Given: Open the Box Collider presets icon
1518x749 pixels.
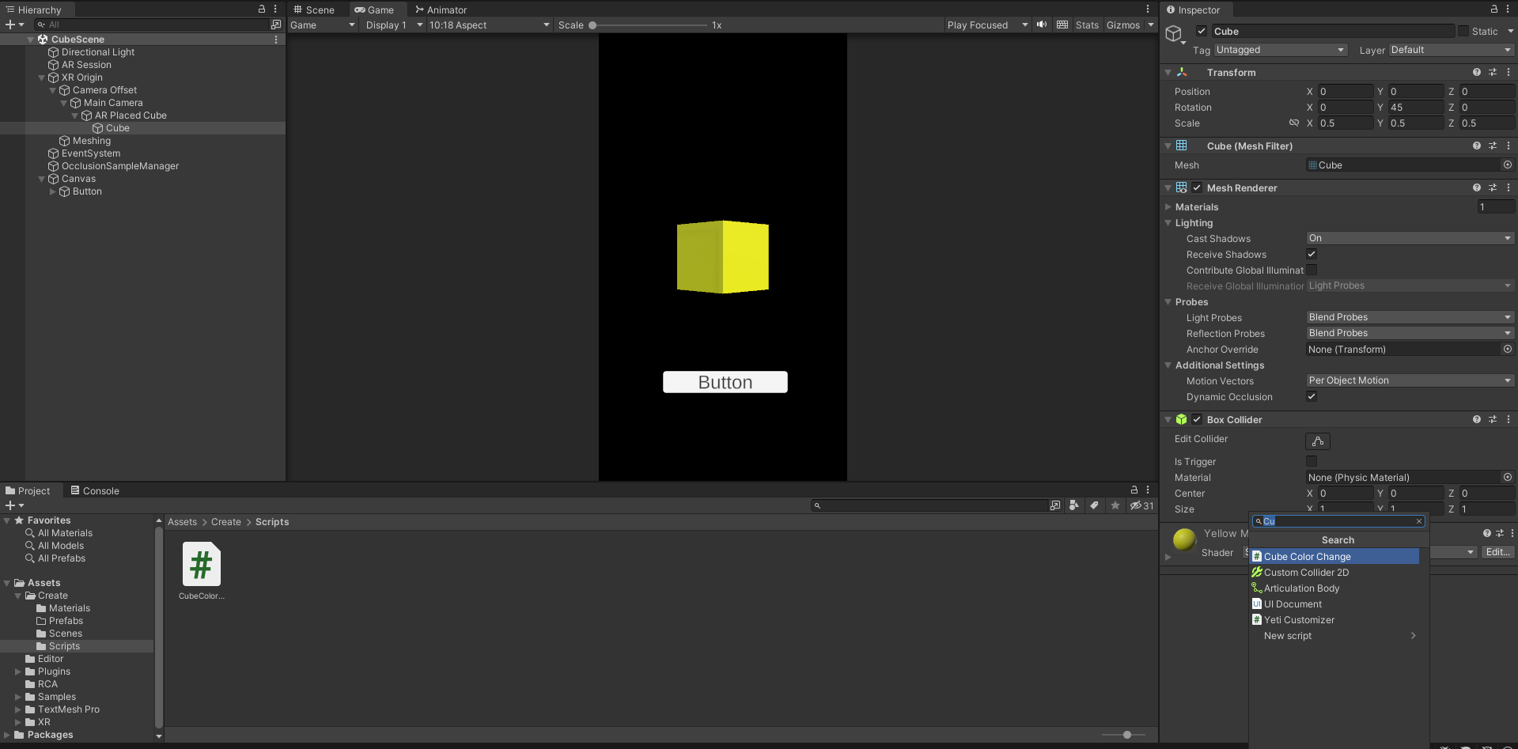Looking at the screenshot, I should pos(1493,419).
